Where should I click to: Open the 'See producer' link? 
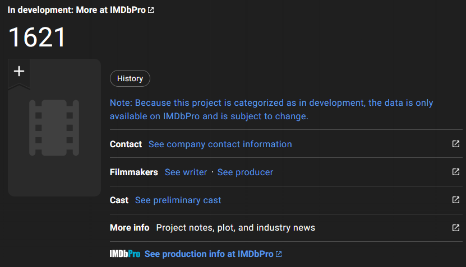(245, 172)
